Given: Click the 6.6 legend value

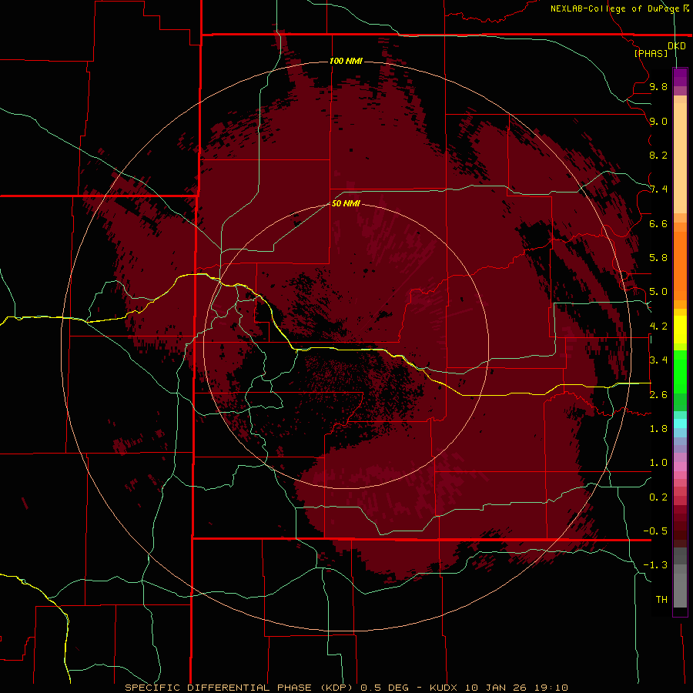Looking at the screenshot, I should 658,223.
